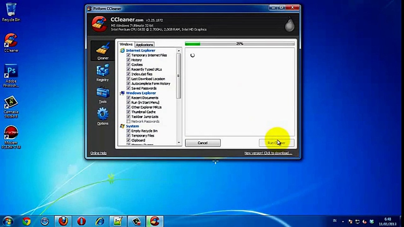Launch Opera from the taskbar
The image size is (404, 227).
81,221
